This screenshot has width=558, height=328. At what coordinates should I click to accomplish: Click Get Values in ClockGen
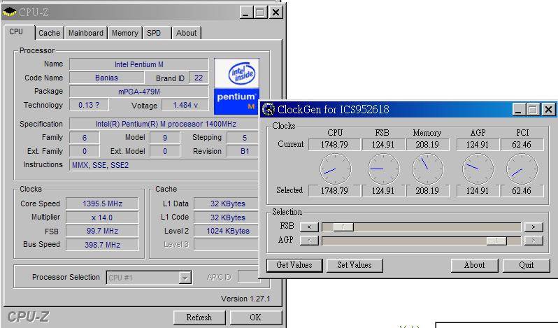point(294,265)
